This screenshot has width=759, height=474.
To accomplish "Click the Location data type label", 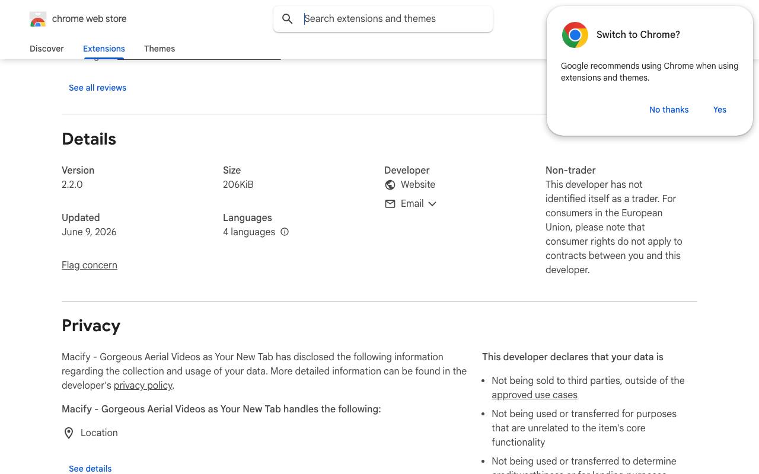I will (x=99, y=433).
